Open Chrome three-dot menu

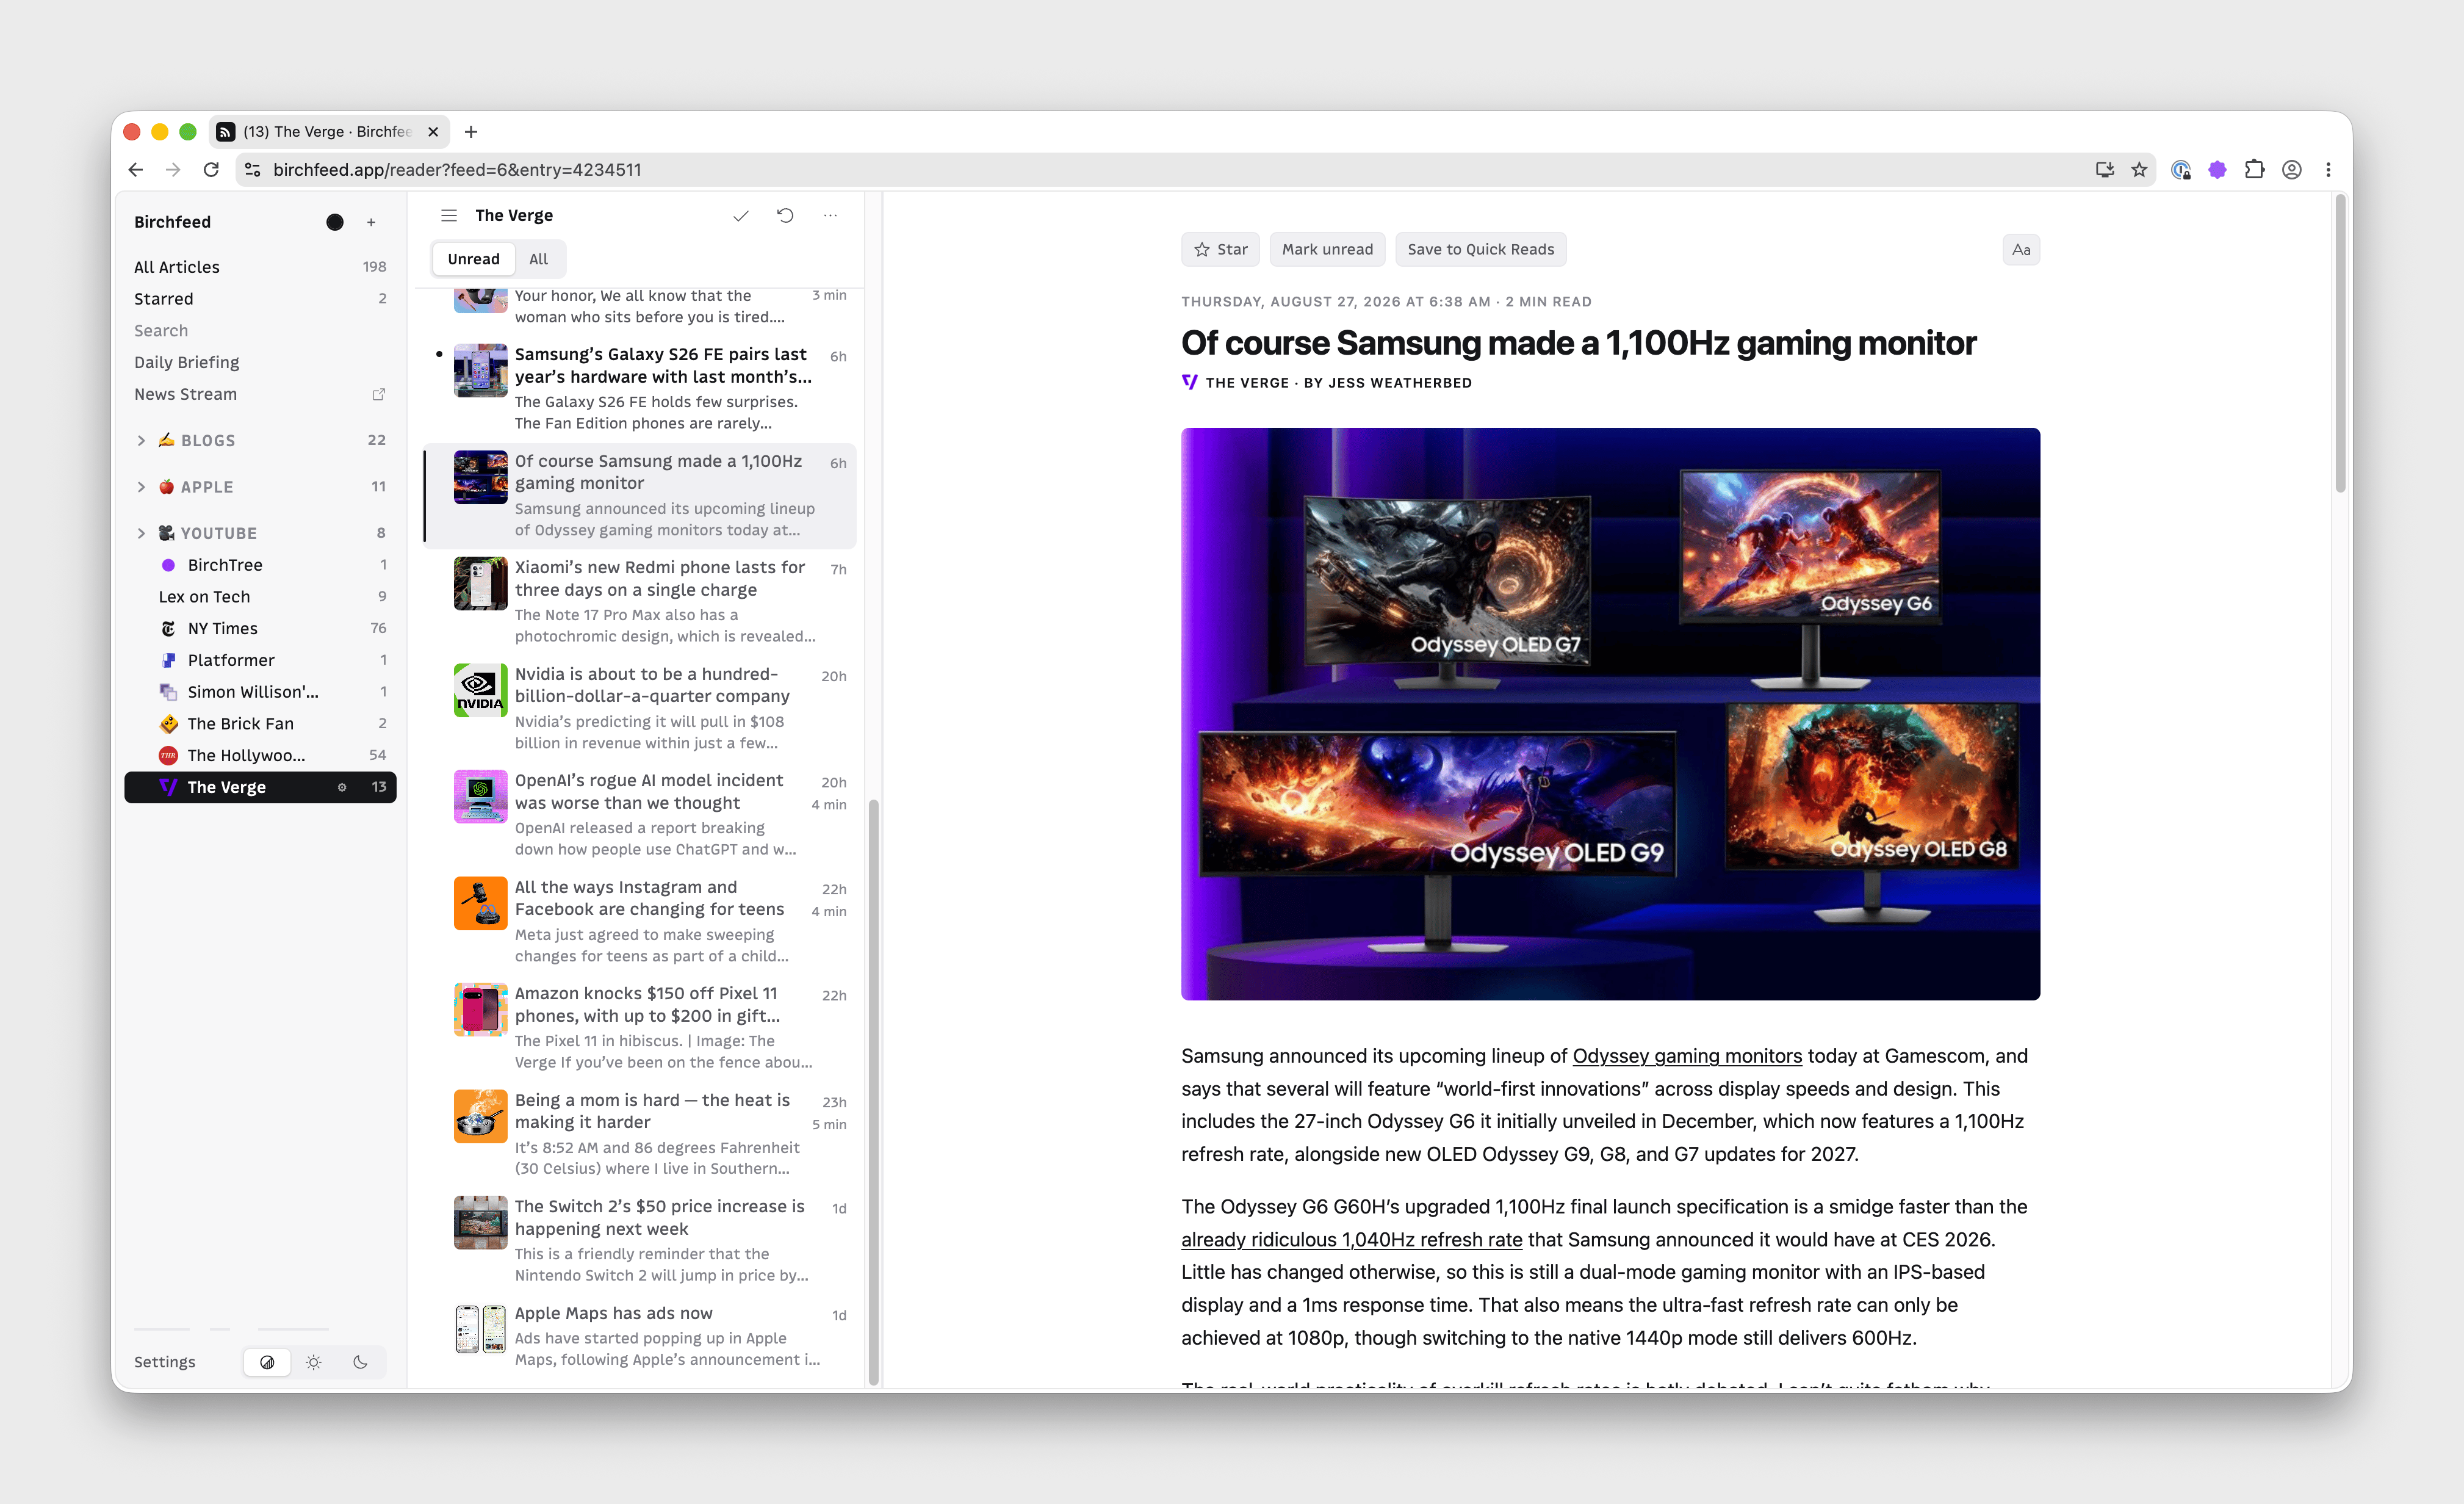(2328, 170)
